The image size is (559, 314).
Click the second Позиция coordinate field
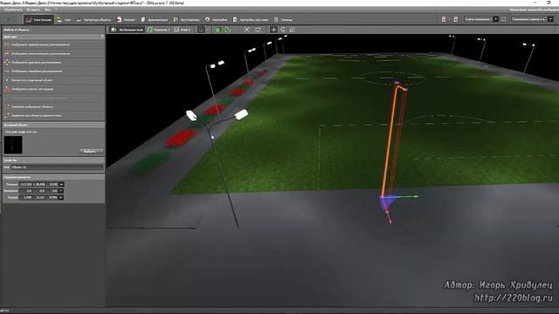[x=39, y=184]
